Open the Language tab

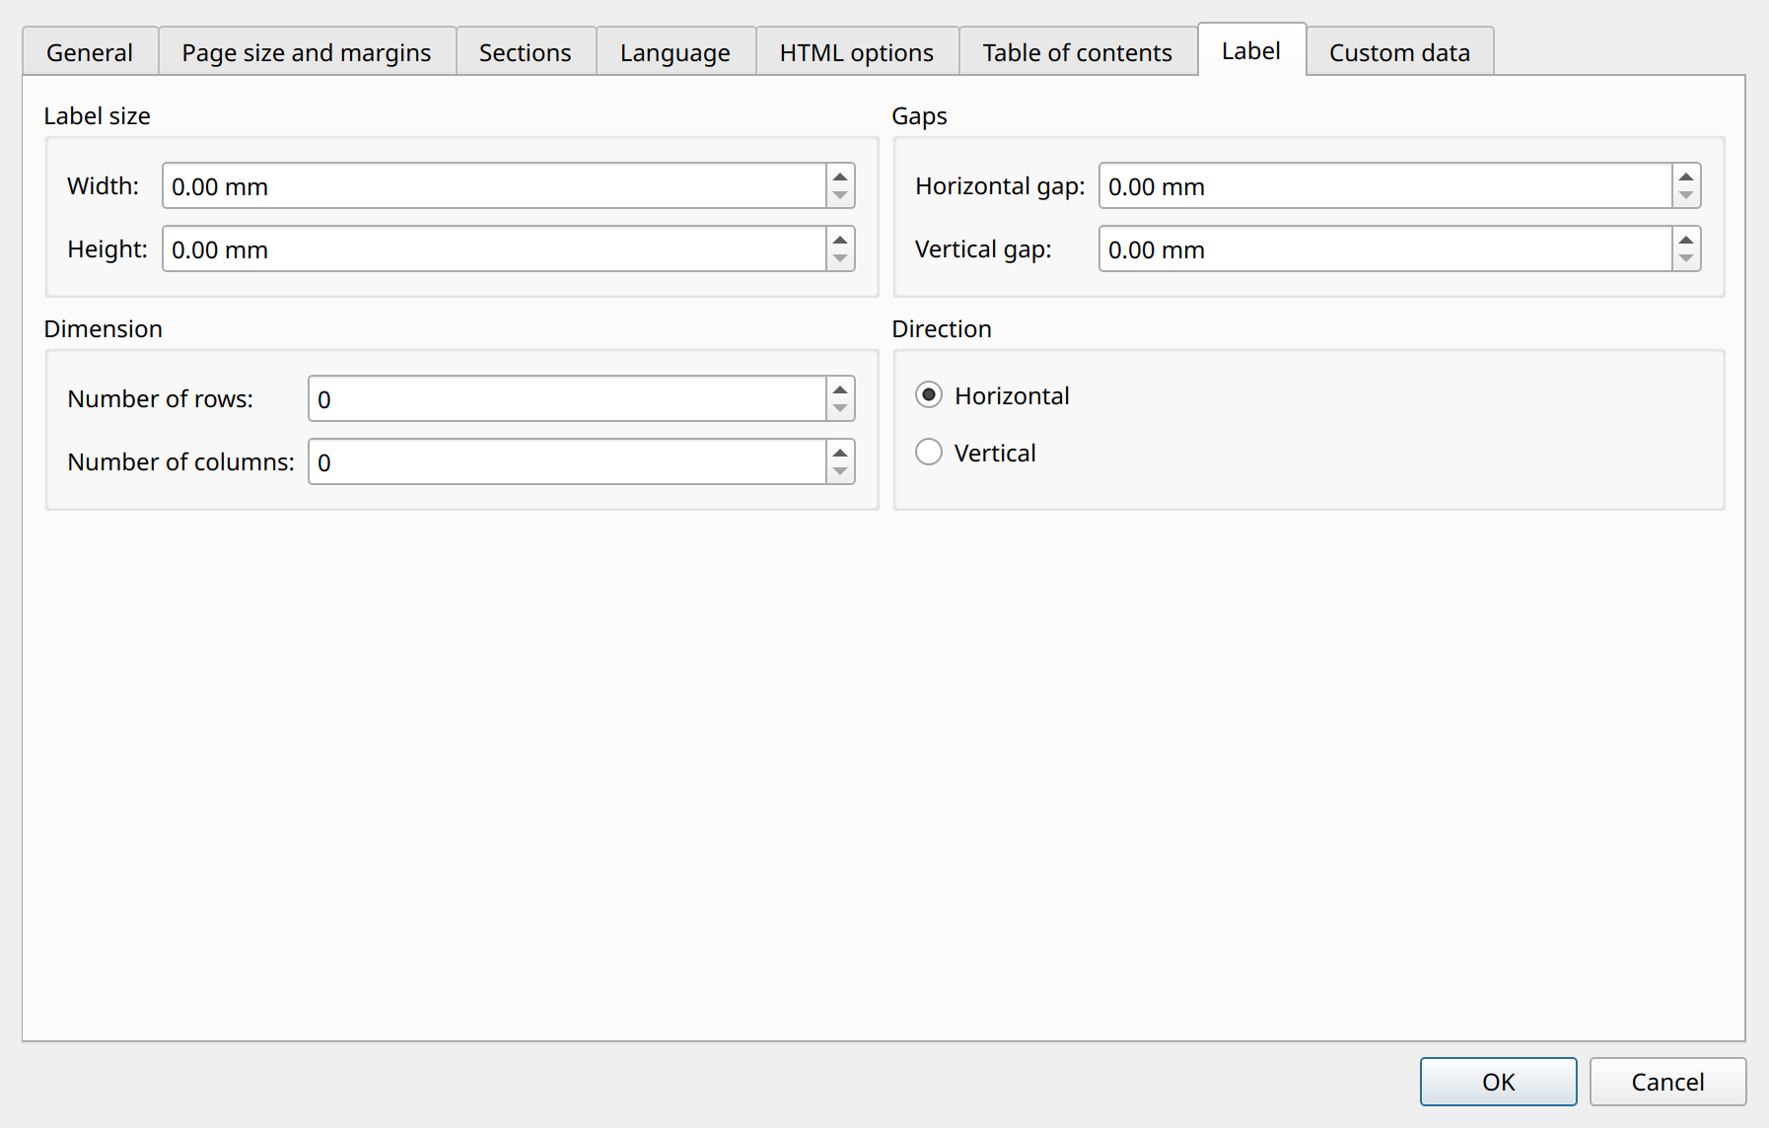click(675, 52)
